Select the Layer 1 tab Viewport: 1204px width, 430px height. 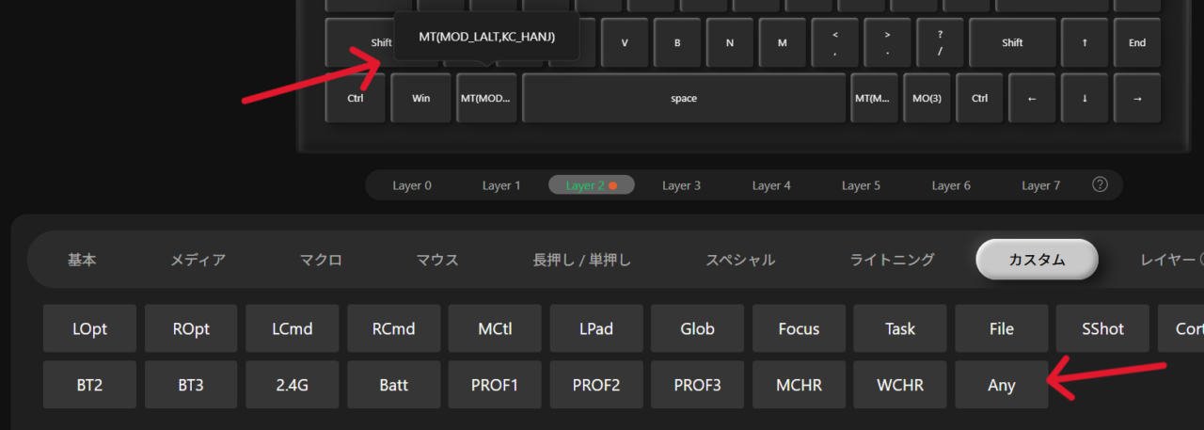coord(501,185)
